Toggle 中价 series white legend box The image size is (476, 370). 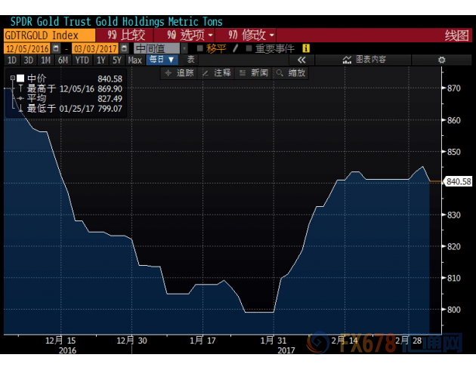click(x=20, y=79)
